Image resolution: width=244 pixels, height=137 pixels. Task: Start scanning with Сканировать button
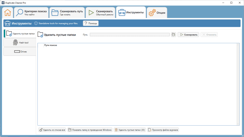188,35
